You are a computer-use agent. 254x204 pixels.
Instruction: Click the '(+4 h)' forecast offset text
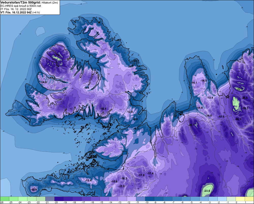pyautogui.click(x=36, y=12)
